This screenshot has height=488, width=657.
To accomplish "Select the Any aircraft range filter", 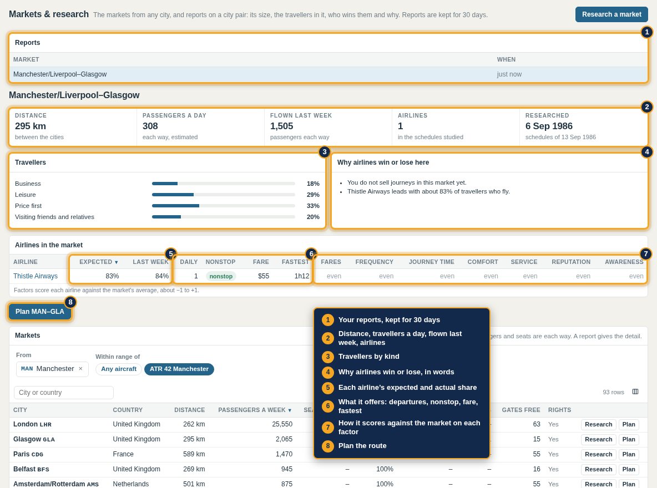I will [x=119, y=369].
